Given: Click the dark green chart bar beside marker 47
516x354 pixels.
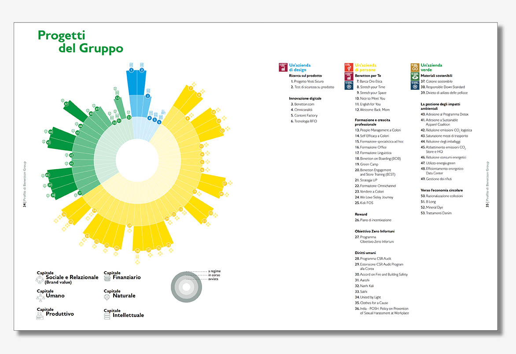Looking at the screenshot, I should (x=76, y=112).
